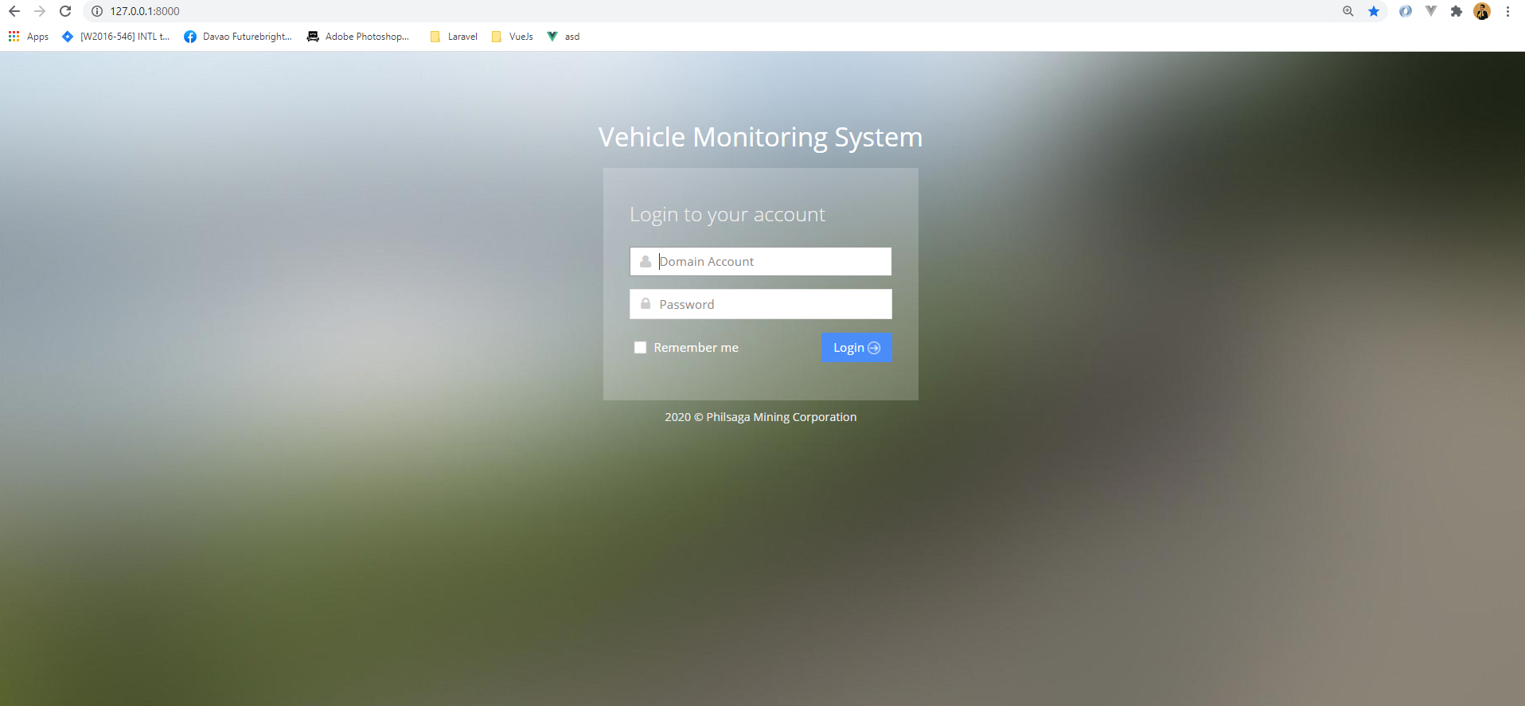This screenshot has width=1525, height=706.
Task: Click the bookmark star icon
Action: (1374, 11)
